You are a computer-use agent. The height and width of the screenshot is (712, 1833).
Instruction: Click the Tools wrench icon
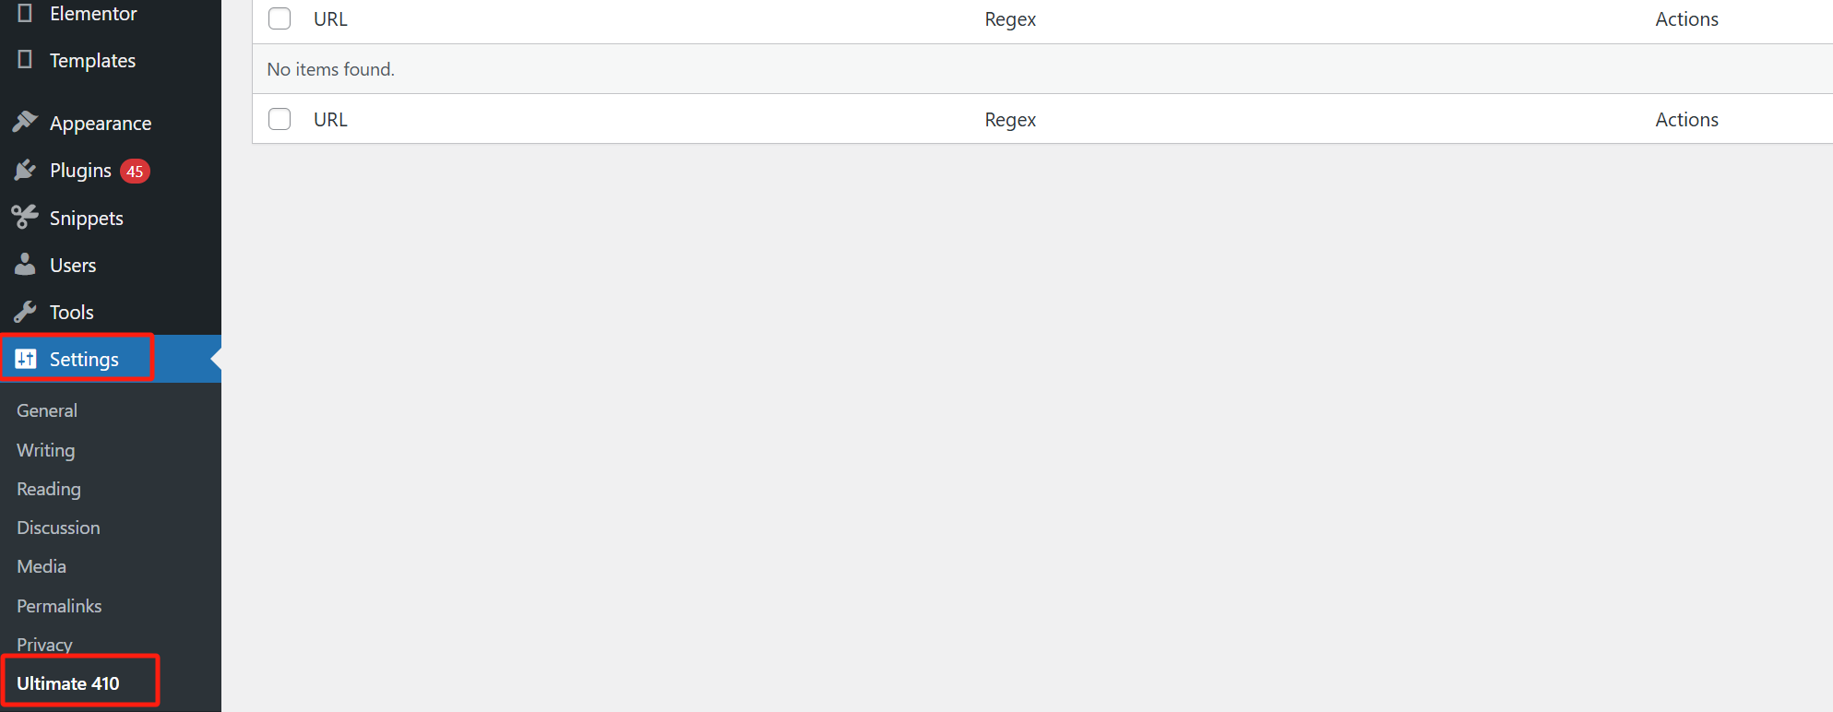25,312
